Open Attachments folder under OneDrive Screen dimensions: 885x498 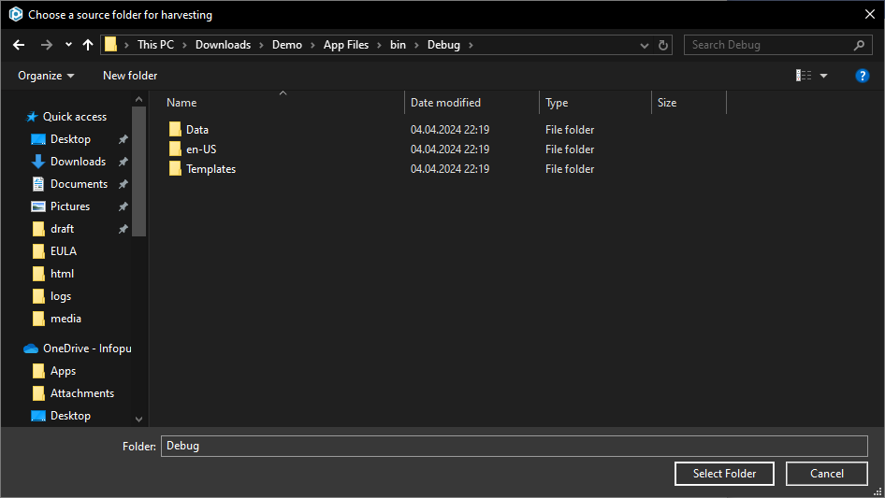pos(81,393)
